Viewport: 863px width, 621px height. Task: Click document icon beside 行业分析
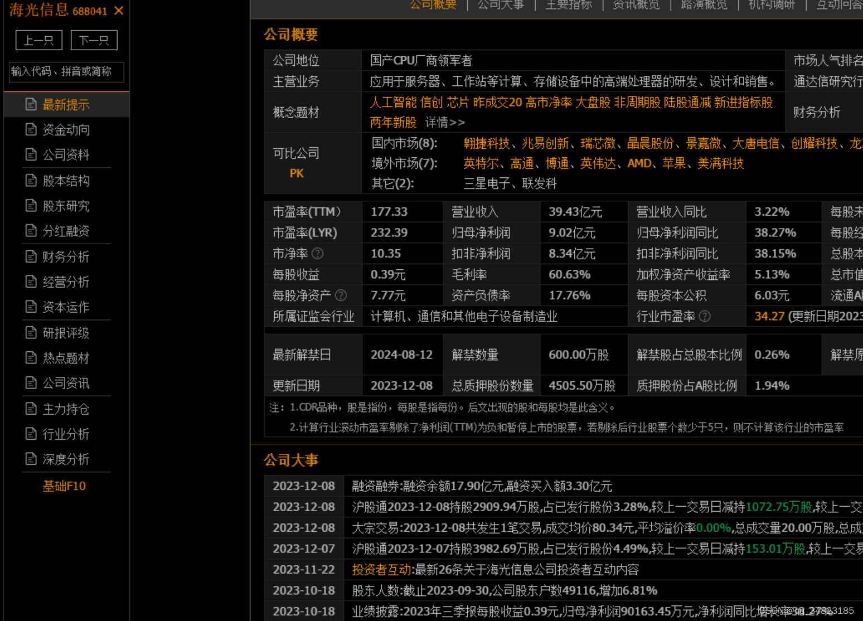[x=31, y=434]
